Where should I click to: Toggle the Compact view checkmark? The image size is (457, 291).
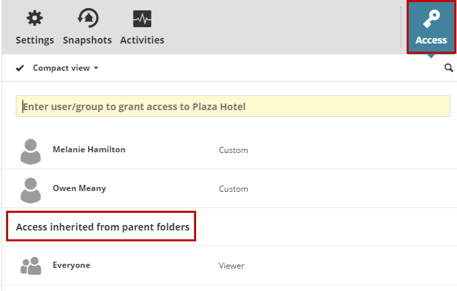[20, 68]
